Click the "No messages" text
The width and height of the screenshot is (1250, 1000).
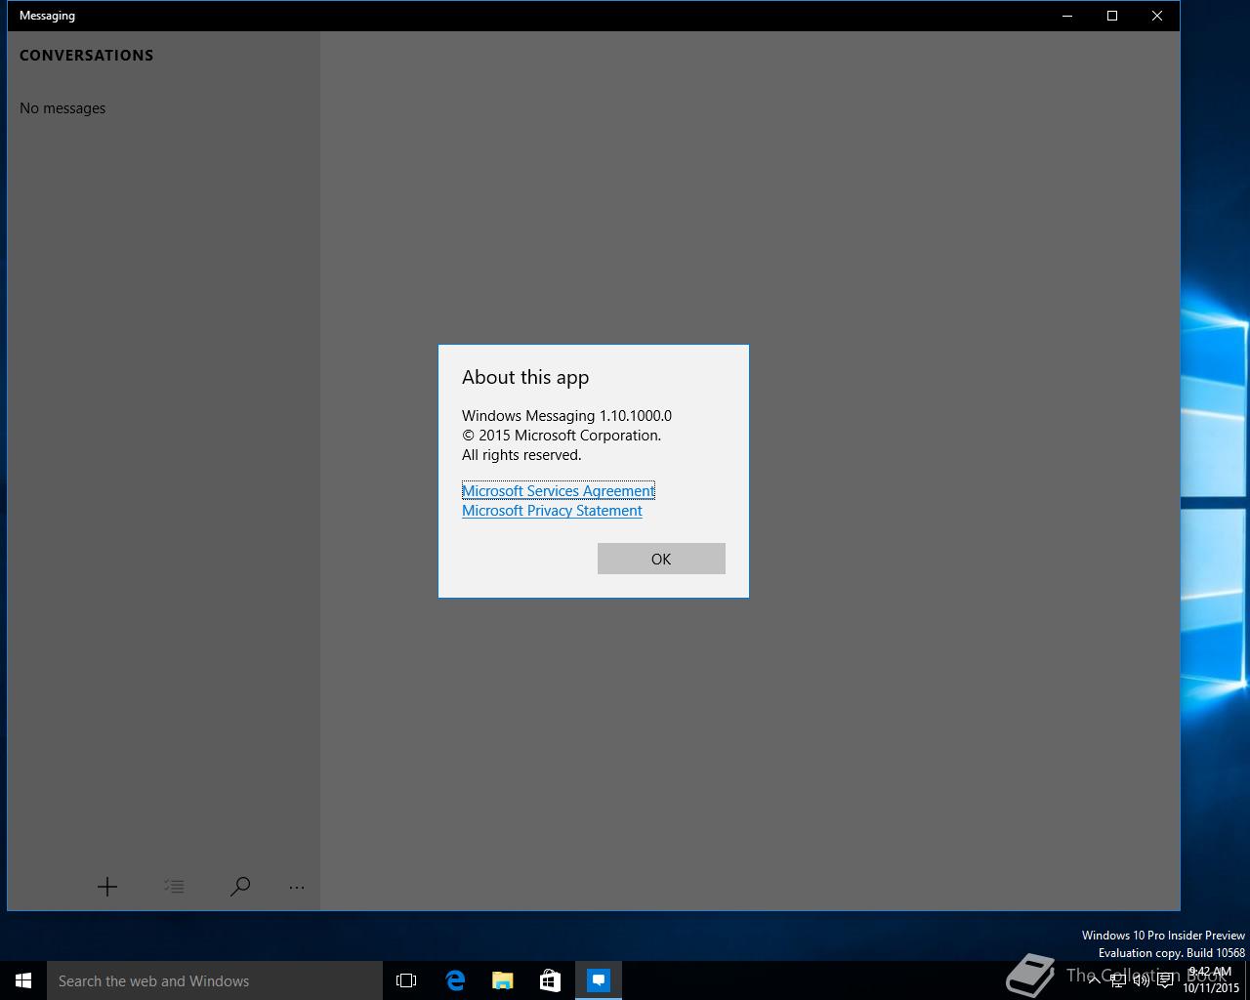[62, 108]
